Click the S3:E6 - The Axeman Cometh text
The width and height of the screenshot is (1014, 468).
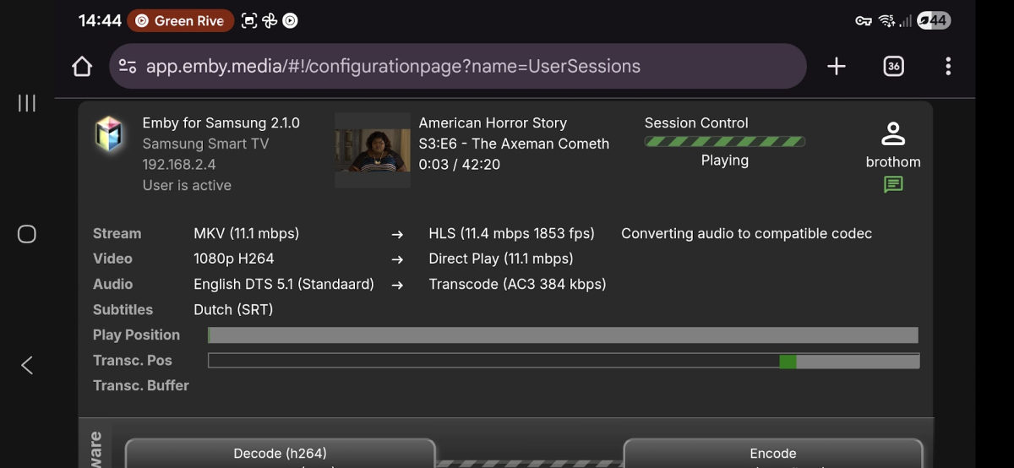(514, 144)
